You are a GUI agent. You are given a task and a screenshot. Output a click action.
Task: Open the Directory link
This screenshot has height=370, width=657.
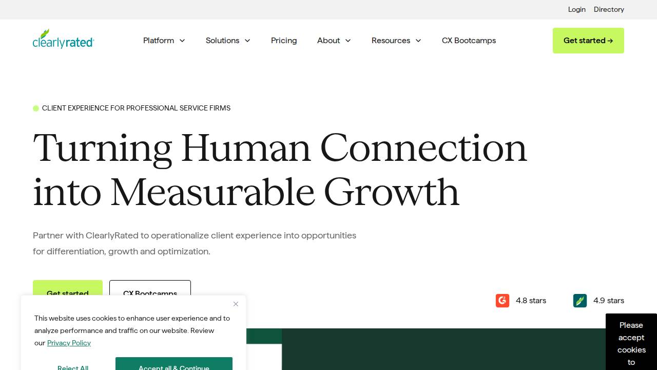click(609, 9)
